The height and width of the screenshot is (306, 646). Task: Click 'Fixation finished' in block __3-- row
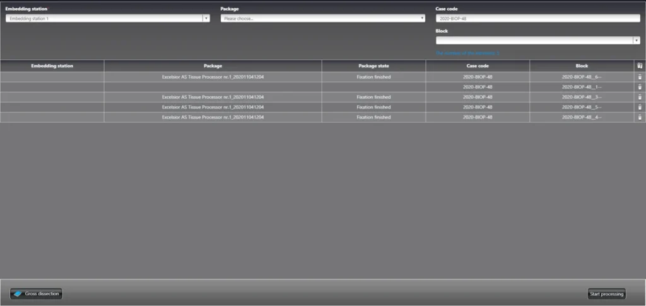[373, 97]
